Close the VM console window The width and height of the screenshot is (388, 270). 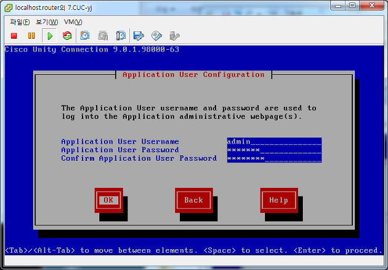click(371, 6)
